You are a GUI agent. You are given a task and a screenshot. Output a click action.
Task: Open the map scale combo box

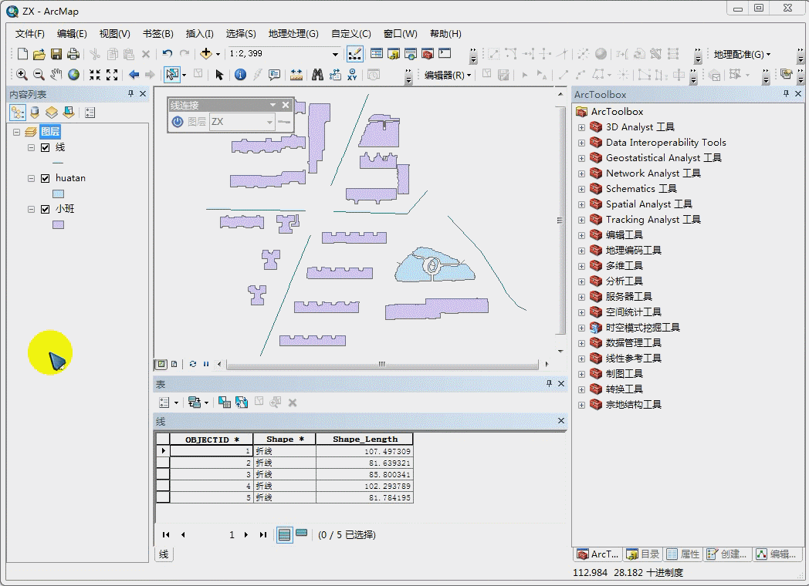tap(334, 55)
